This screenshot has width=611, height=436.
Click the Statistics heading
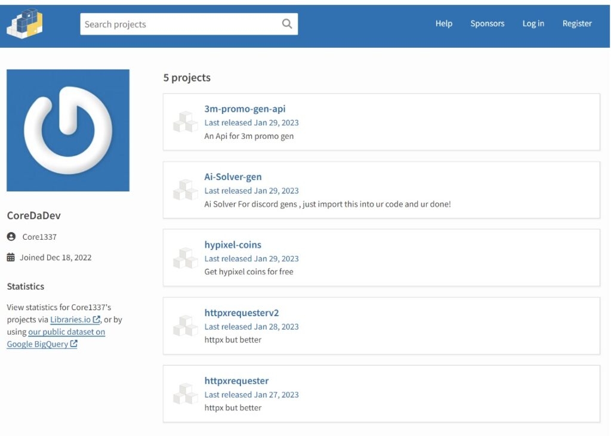pyautogui.click(x=25, y=286)
